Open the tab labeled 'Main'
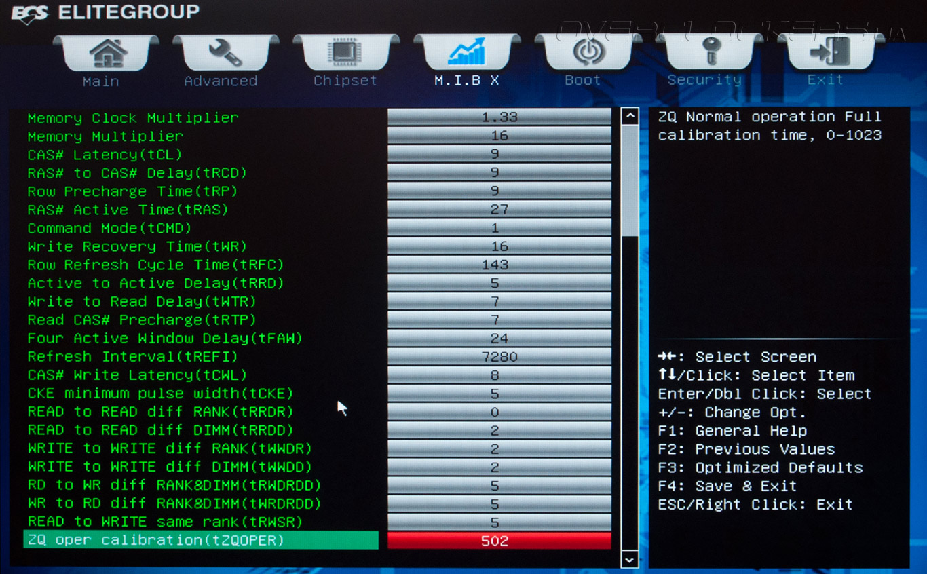The width and height of the screenshot is (927, 574). pos(100,81)
